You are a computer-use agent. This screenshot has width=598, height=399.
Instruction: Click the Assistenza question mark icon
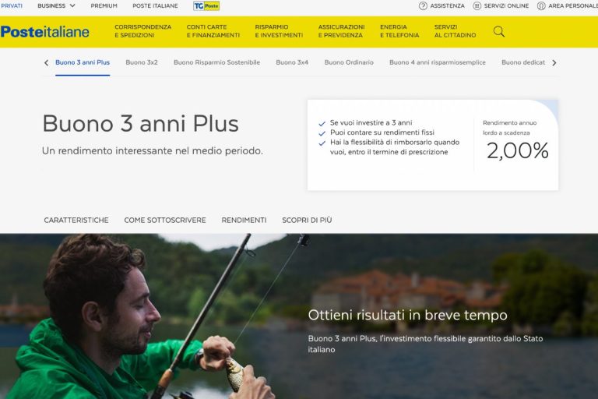click(x=423, y=5)
